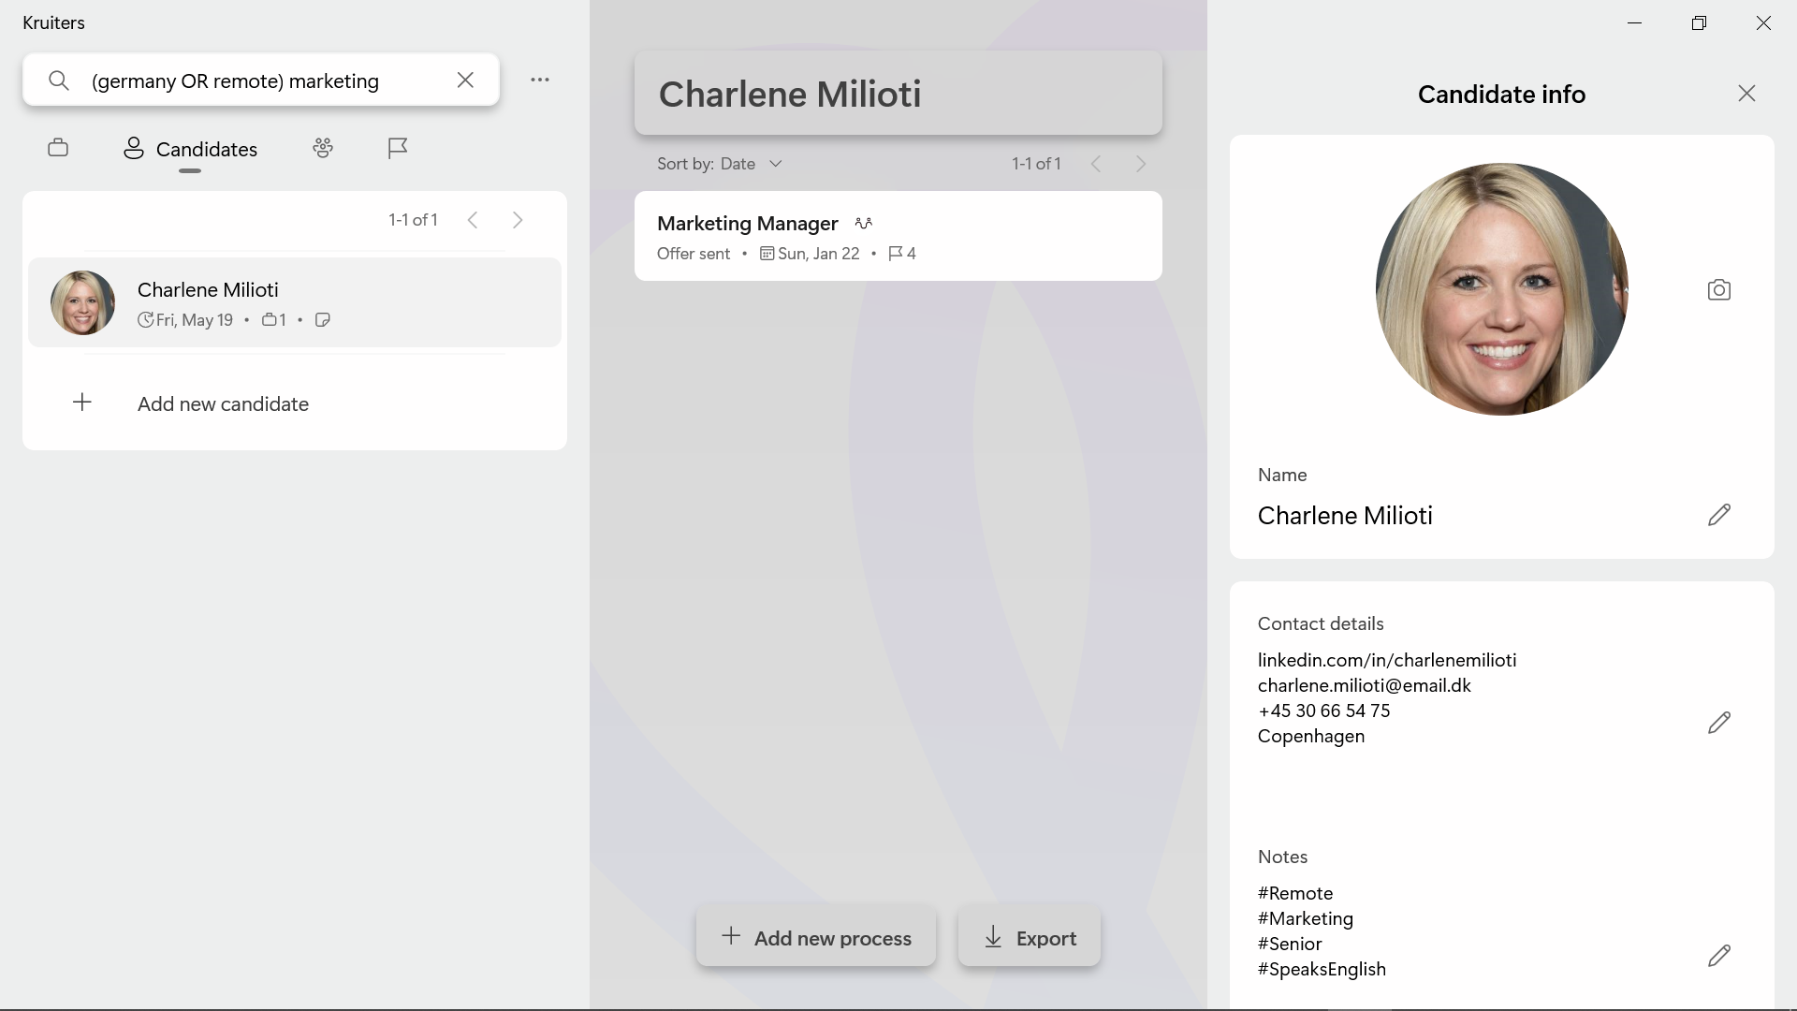Click the 1-1 of 1 text in process list

1036,164
